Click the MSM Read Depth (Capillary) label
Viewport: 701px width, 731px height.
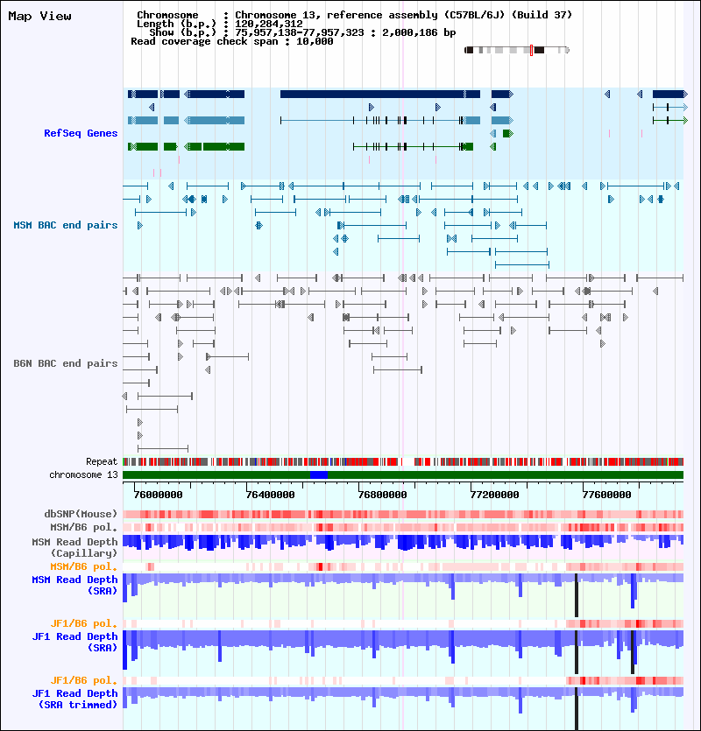74,547
